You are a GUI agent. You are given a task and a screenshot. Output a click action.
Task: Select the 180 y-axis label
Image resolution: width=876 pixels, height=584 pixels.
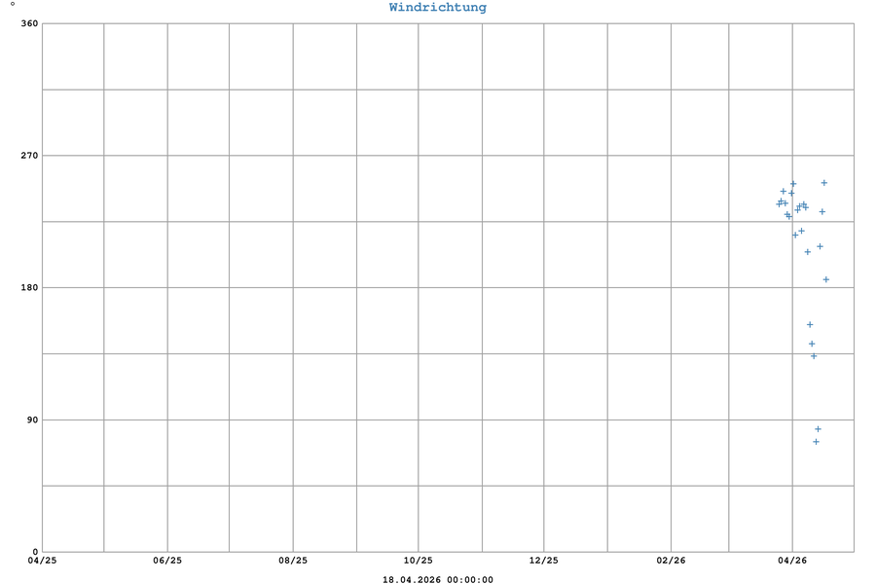[x=29, y=288]
